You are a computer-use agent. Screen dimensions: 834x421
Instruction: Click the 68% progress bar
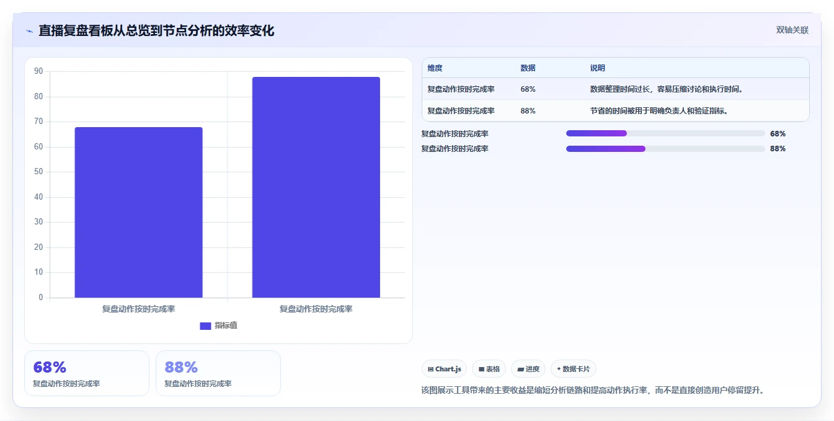click(665, 133)
